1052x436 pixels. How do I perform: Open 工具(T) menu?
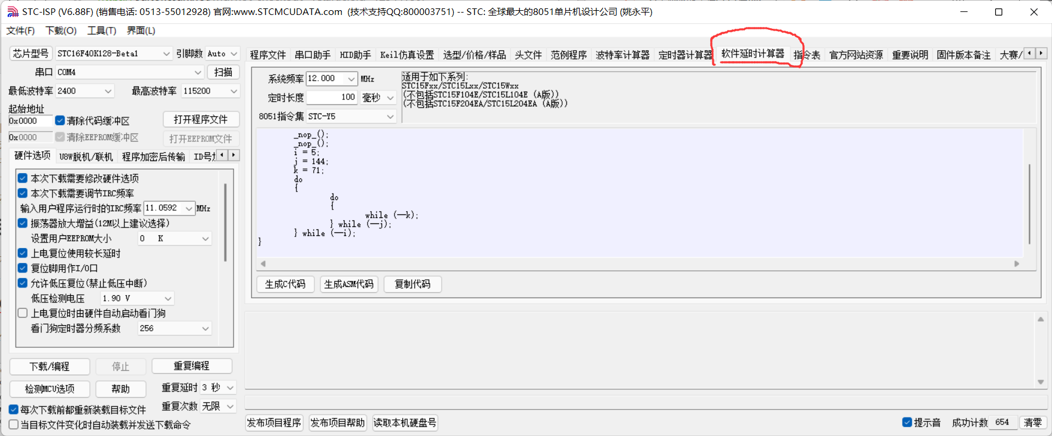coord(102,31)
